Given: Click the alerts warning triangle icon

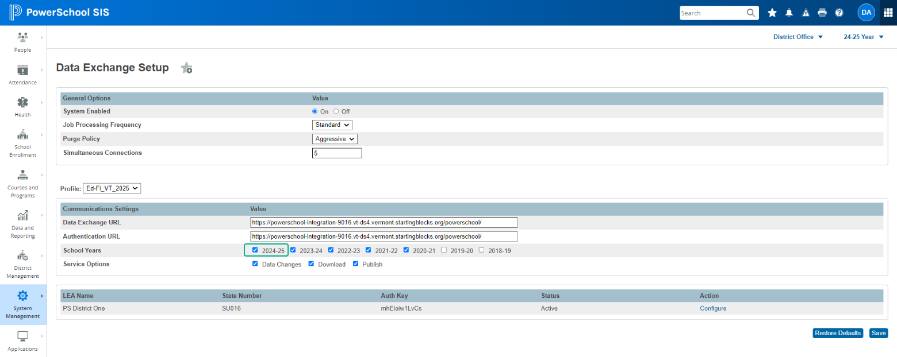Looking at the screenshot, I should (x=806, y=13).
